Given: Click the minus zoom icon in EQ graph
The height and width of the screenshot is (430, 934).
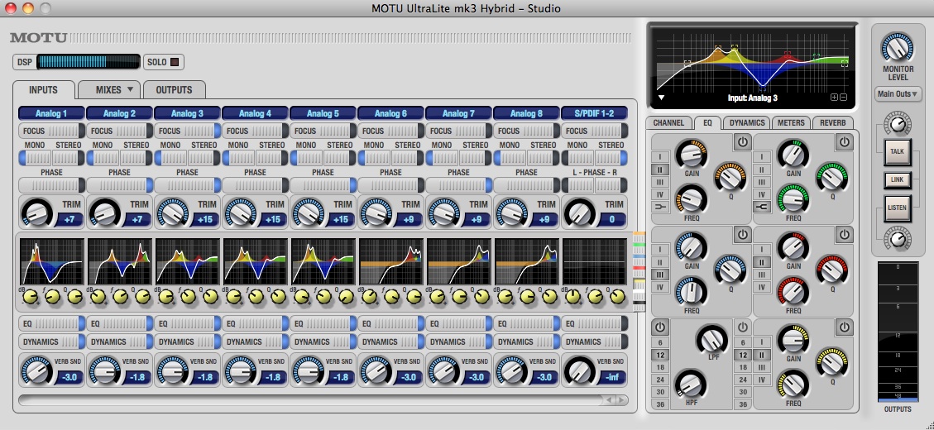Looking at the screenshot, I should 843,98.
